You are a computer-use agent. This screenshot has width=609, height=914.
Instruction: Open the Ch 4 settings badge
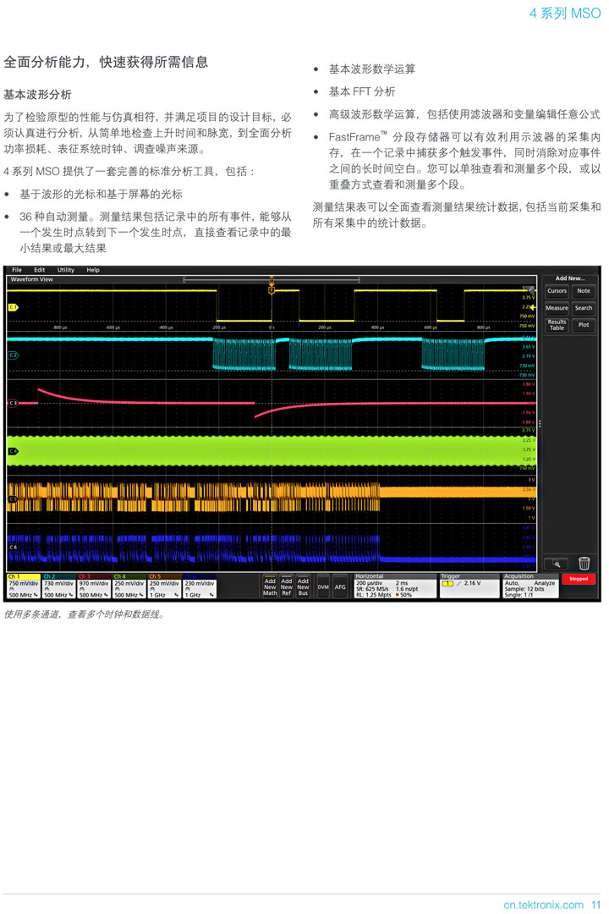pyautogui.click(x=129, y=586)
